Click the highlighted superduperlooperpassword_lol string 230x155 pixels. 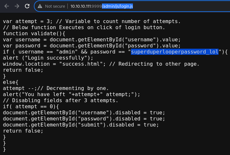175,52
